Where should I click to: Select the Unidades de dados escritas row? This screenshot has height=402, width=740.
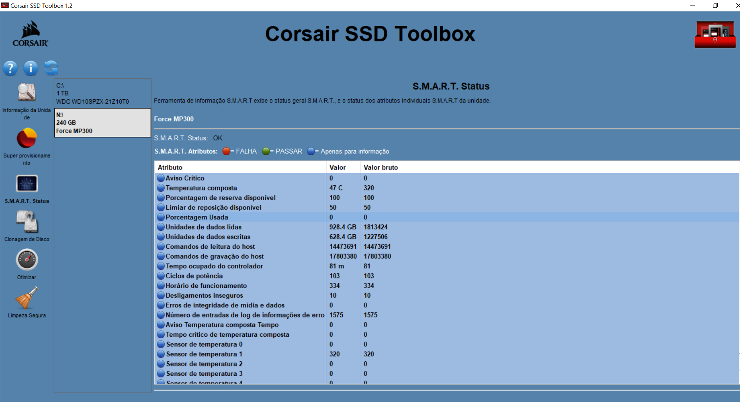click(447, 237)
